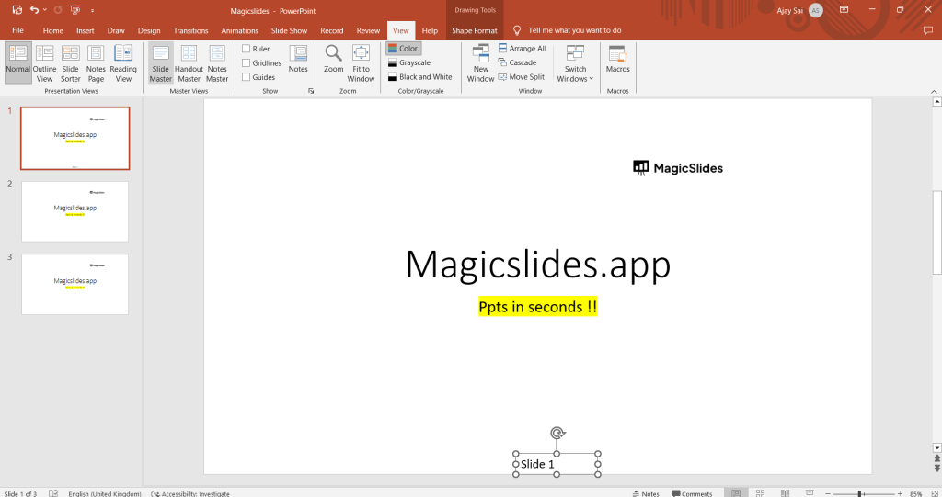Click the zoom slider handle
Viewport: 942px width, 497px height.
(x=860, y=493)
